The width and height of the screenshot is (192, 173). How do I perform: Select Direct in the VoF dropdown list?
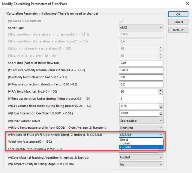(x=141, y=140)
